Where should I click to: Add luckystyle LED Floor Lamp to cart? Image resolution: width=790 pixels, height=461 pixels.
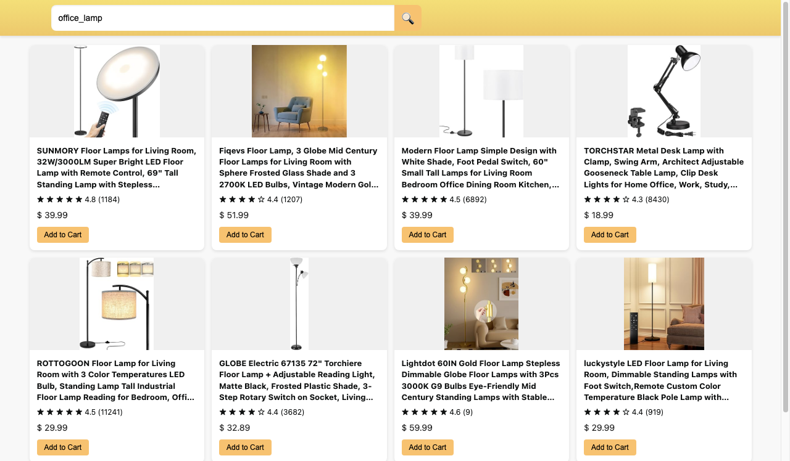[x=610, y=447]
